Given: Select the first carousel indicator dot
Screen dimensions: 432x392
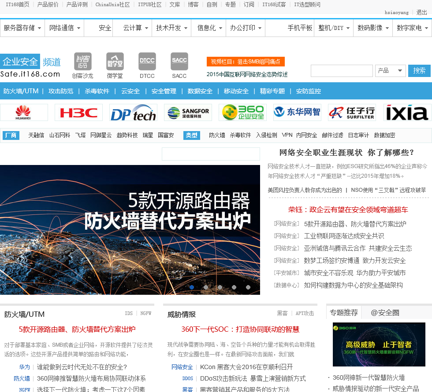Looking at the screenshot, I should pos(192,287).
